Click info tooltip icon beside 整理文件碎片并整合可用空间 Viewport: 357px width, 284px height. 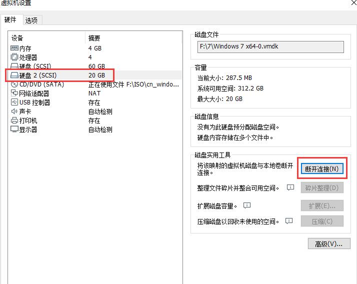coord(290,187)
